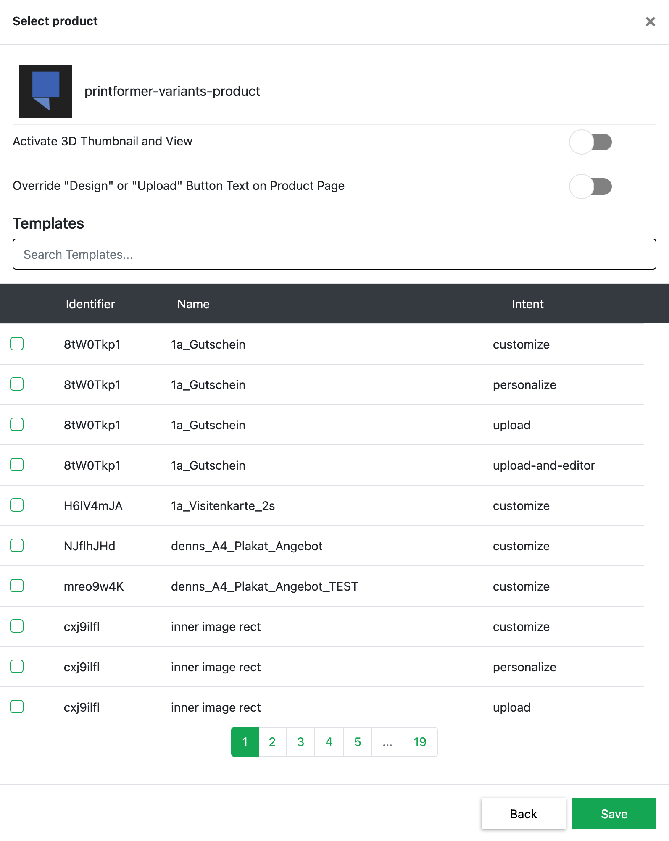Image resolution: width=669 pixels, height=841 pixels.
Task: Focus the Search Templates field
Action: 334,254
